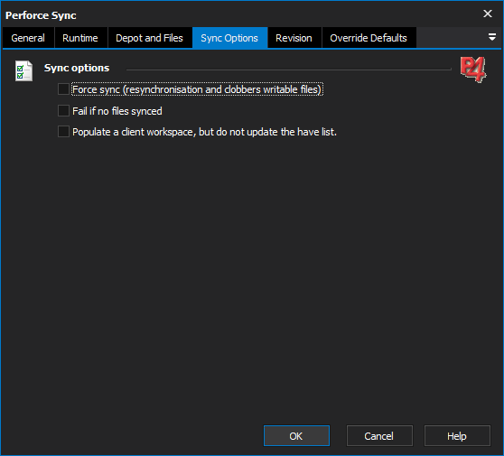Viewport: 504px width, 456px height.
Task: Open Help for Perforce Sync
Action: (457, 436)
